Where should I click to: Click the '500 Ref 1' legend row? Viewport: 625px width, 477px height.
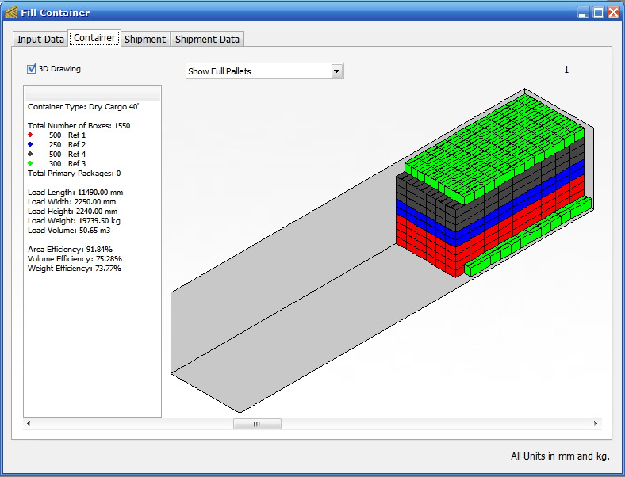point(57,135)
